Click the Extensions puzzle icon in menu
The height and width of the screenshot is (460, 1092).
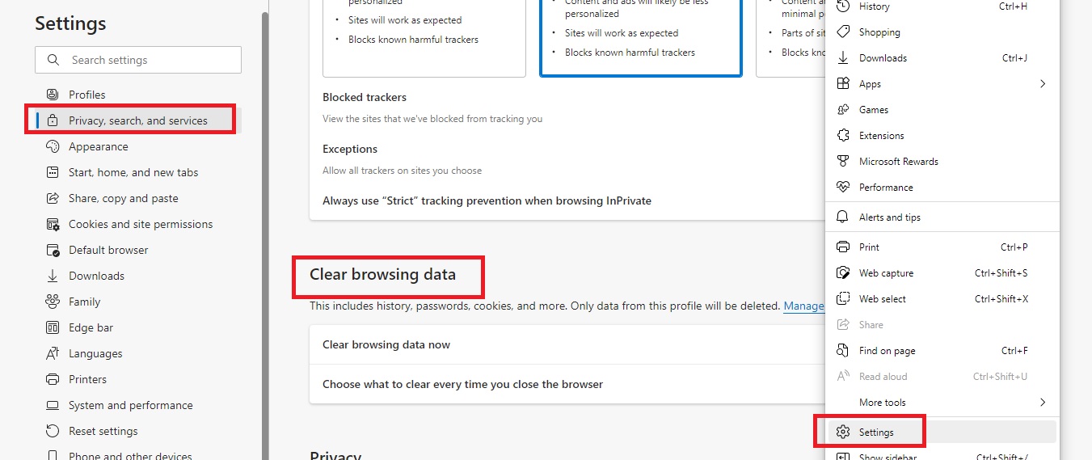[843, 135]
